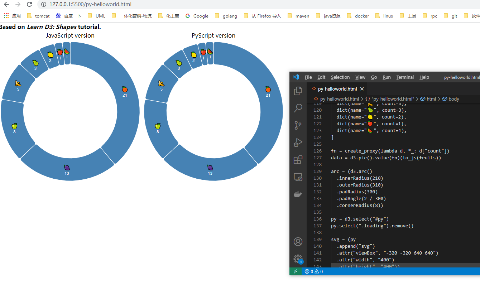Viewport: 480px width, 285px height.
Task: Click the address bar URL field
Action: coord(258,5)
